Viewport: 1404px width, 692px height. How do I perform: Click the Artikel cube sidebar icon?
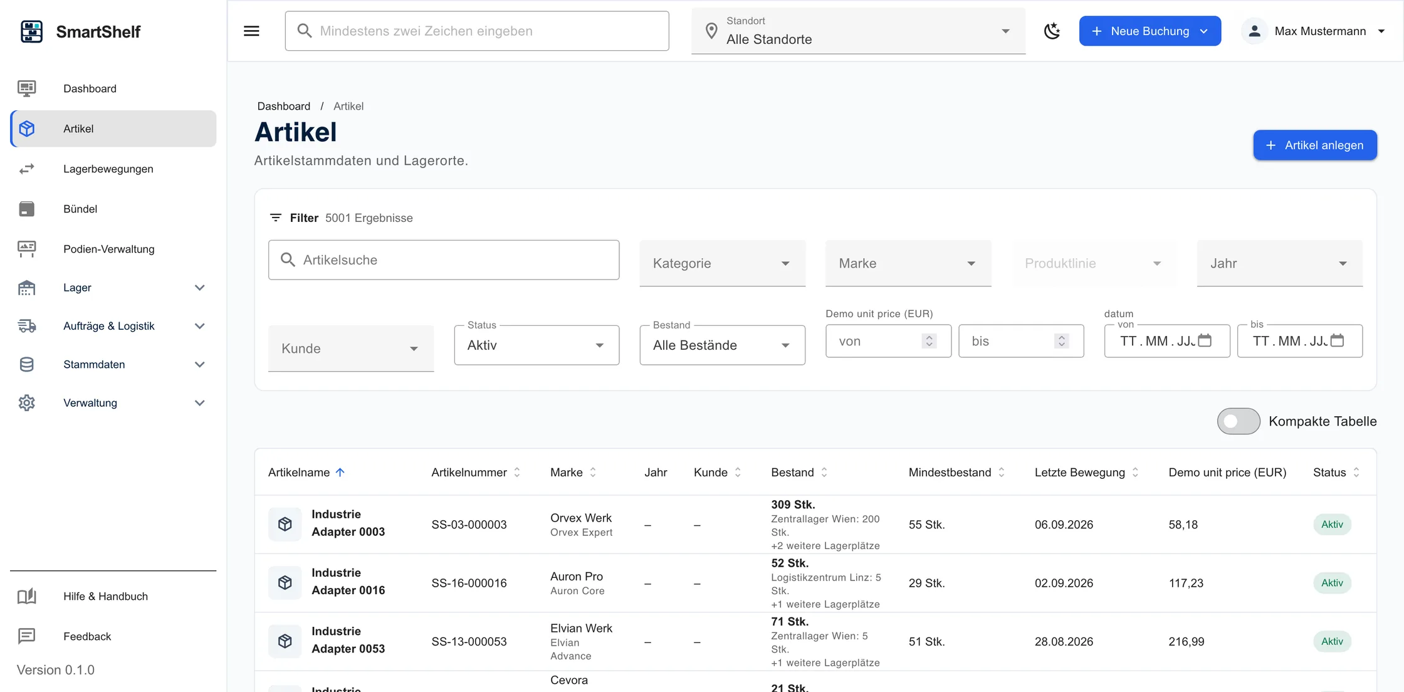click(x=27, y=128)
